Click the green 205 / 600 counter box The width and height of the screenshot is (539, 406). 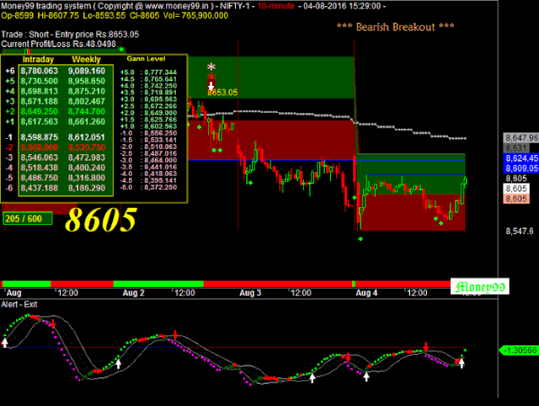pos(28,219)
